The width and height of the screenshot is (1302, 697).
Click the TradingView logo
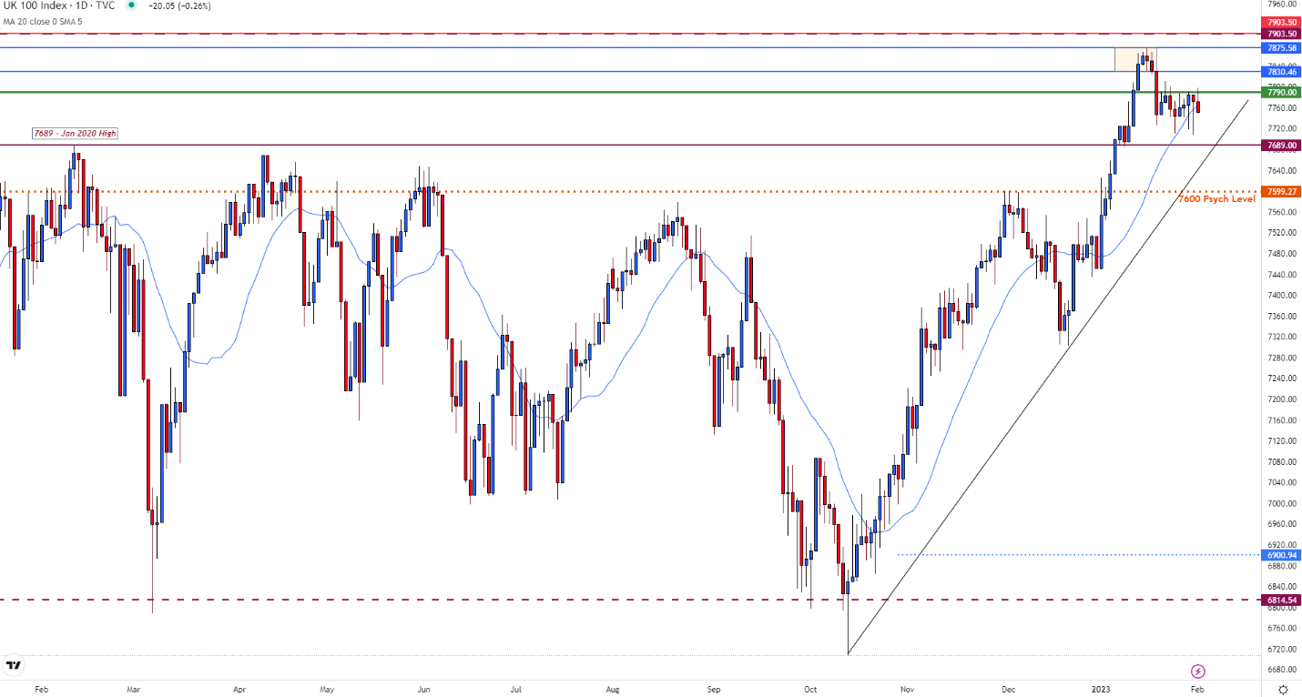point(14,666)
